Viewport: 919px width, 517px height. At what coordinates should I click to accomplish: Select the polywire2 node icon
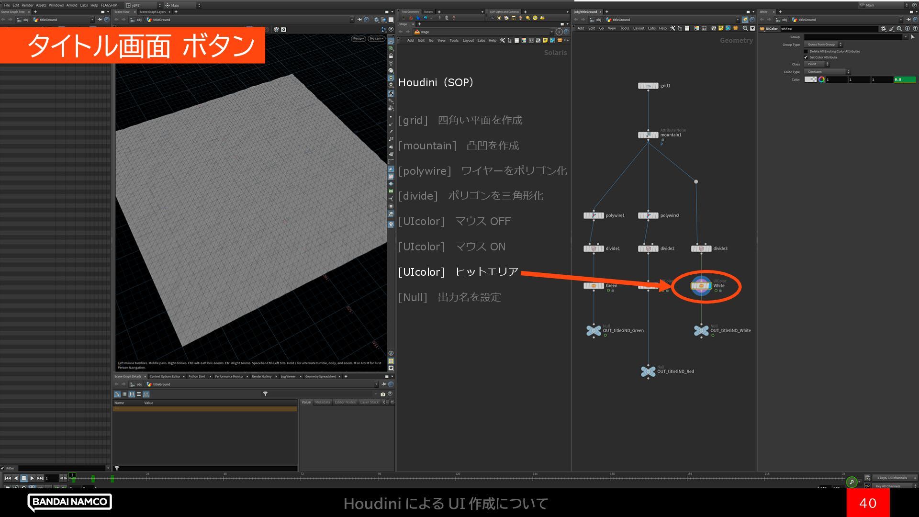(648, 215)
